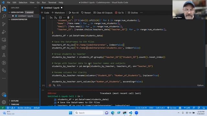Click the cell execution error status icon
Screen dimensions: 207x116
(x=50, y=85)
